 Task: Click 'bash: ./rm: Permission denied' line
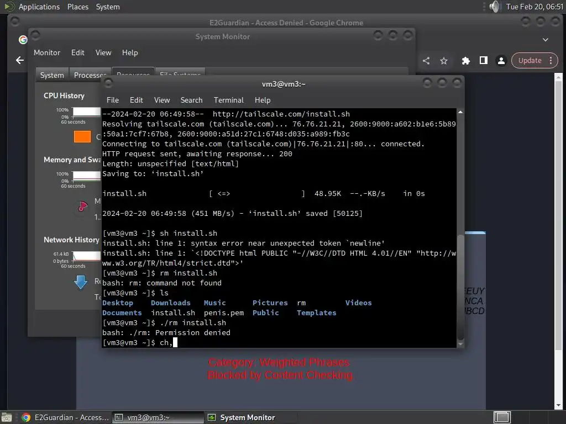[x=166, y=332]
